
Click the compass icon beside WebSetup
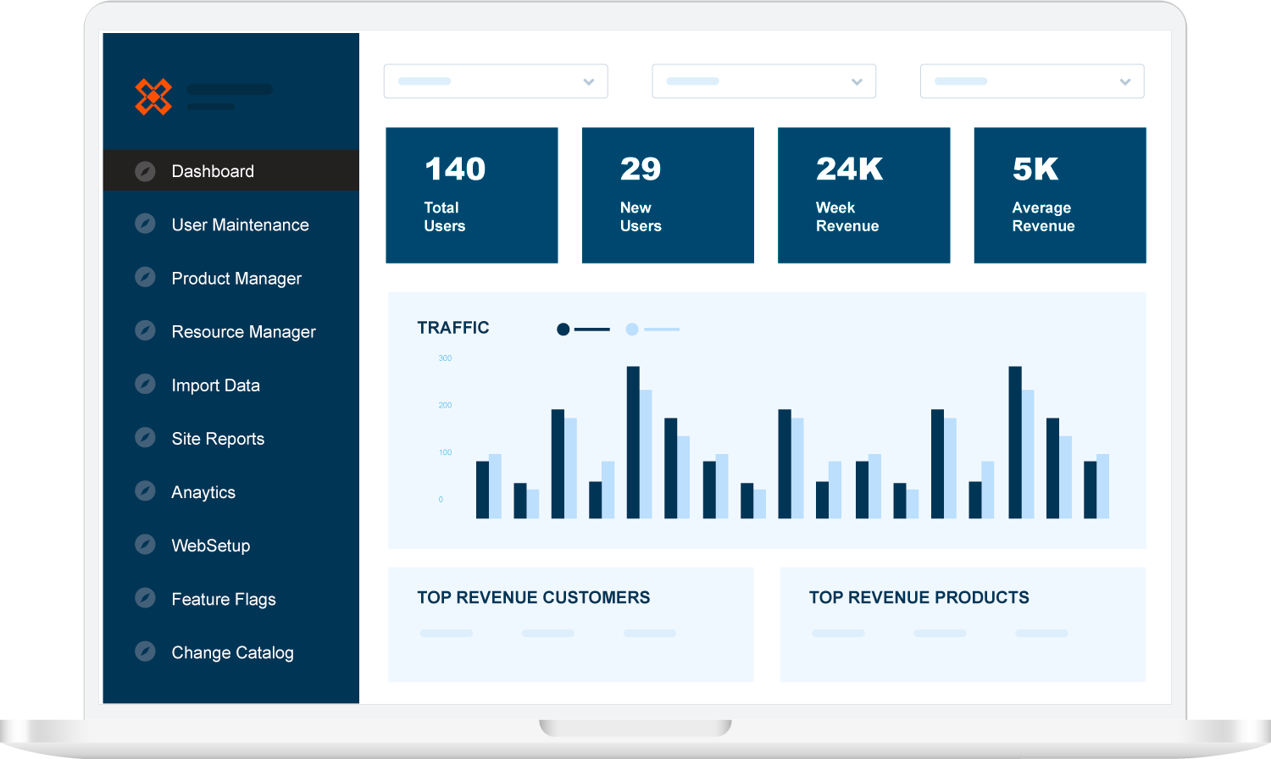coord(146,545)
